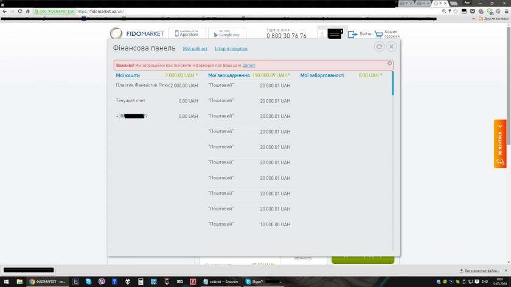Open the Pocket extension icon

coord(473,11)
